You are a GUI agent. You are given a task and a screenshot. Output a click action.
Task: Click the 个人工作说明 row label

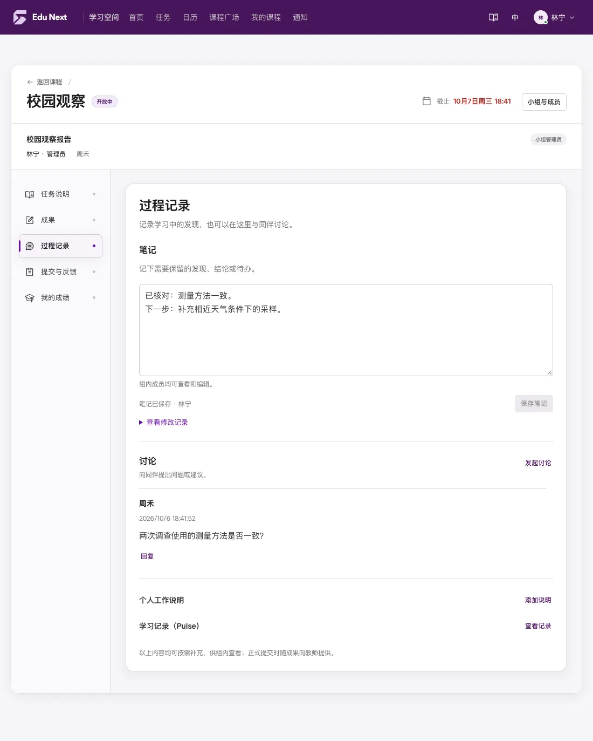click(162, 600)
